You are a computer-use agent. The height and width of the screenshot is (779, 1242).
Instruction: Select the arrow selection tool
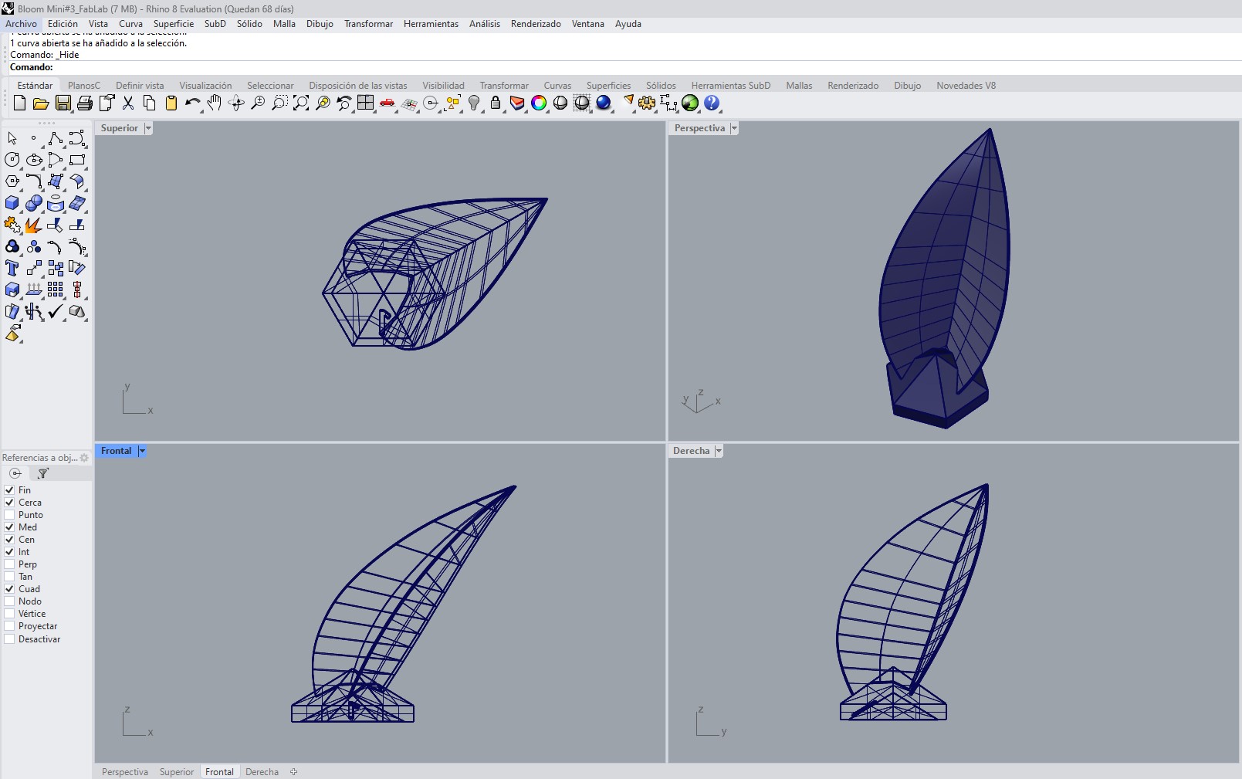pyautogui.click(x=12, y=137)
